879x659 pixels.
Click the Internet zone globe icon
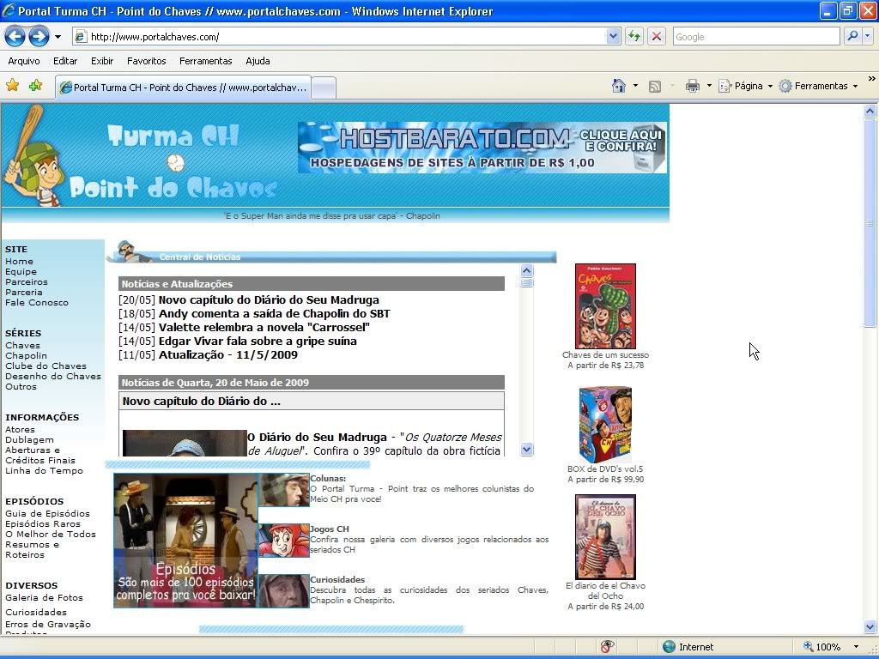click(x=669, y=647)
